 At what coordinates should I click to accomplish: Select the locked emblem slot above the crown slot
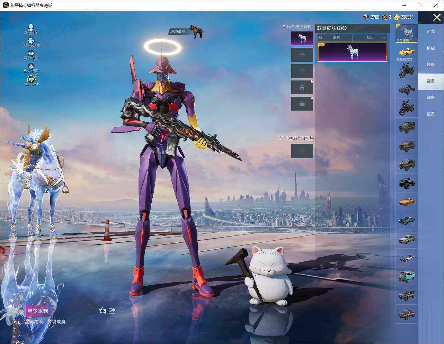pos(302,87)
